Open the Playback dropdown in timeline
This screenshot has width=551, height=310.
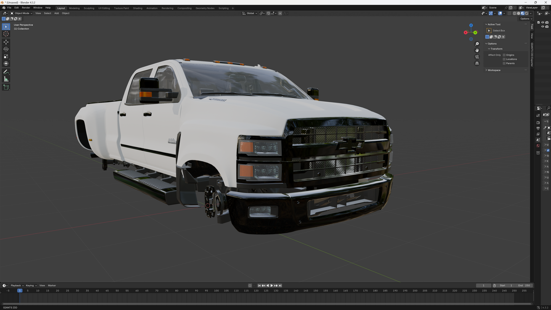click(17, 286)
